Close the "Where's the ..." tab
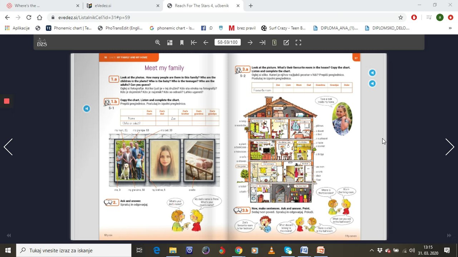The image size is (458, 257). click(78, 6)
